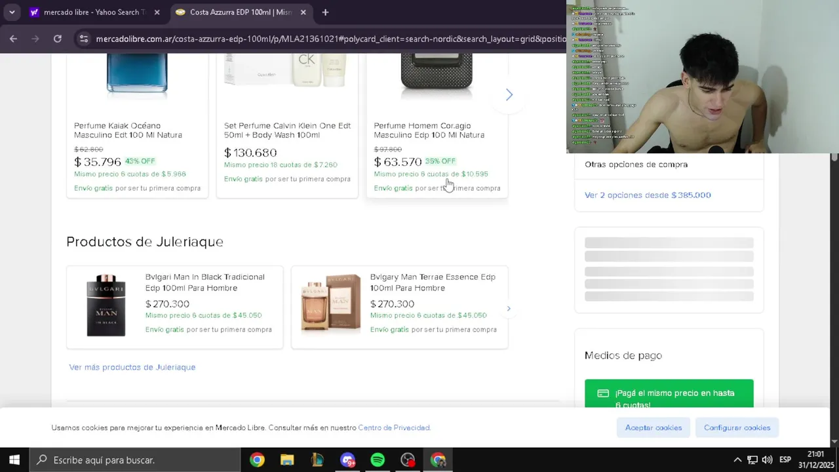Screen dimensions: 839x472
Task: Click Pagá el mismo precio en cuotas banner
Action: [x=669, y=393]
